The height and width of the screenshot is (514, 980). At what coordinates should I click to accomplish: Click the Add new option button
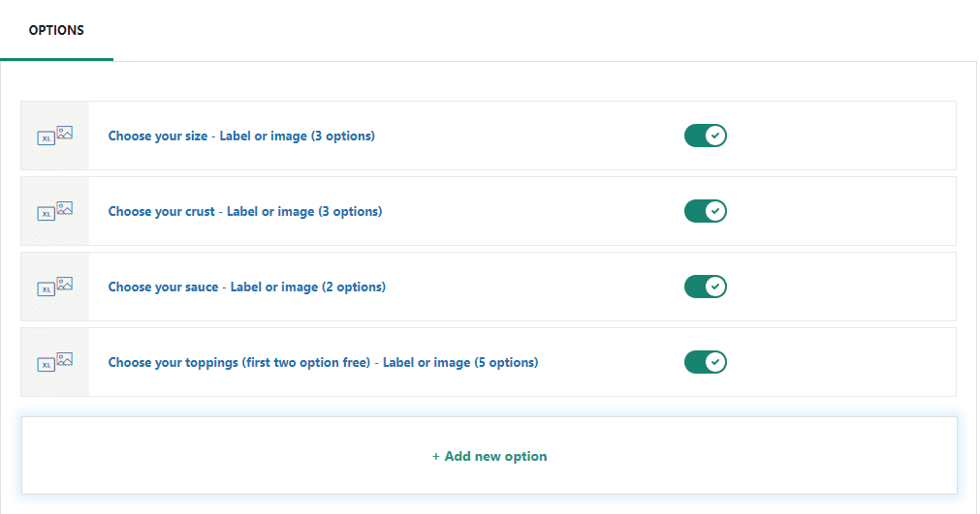click(x=490, y=456)
